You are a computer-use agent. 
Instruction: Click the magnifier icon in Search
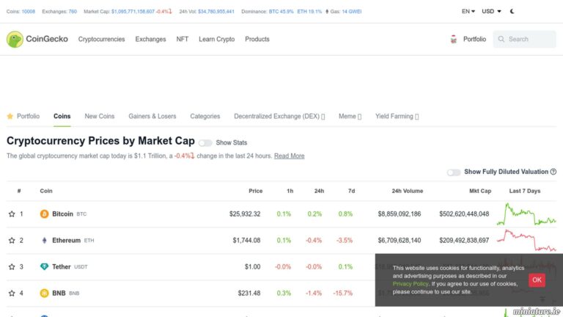pos(501,39)
